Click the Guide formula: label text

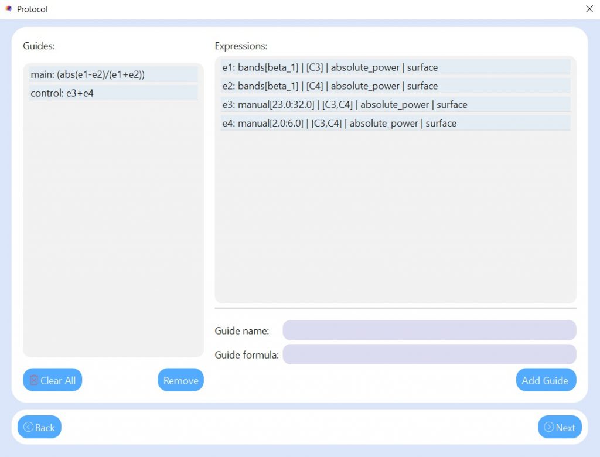click(247, 355)
